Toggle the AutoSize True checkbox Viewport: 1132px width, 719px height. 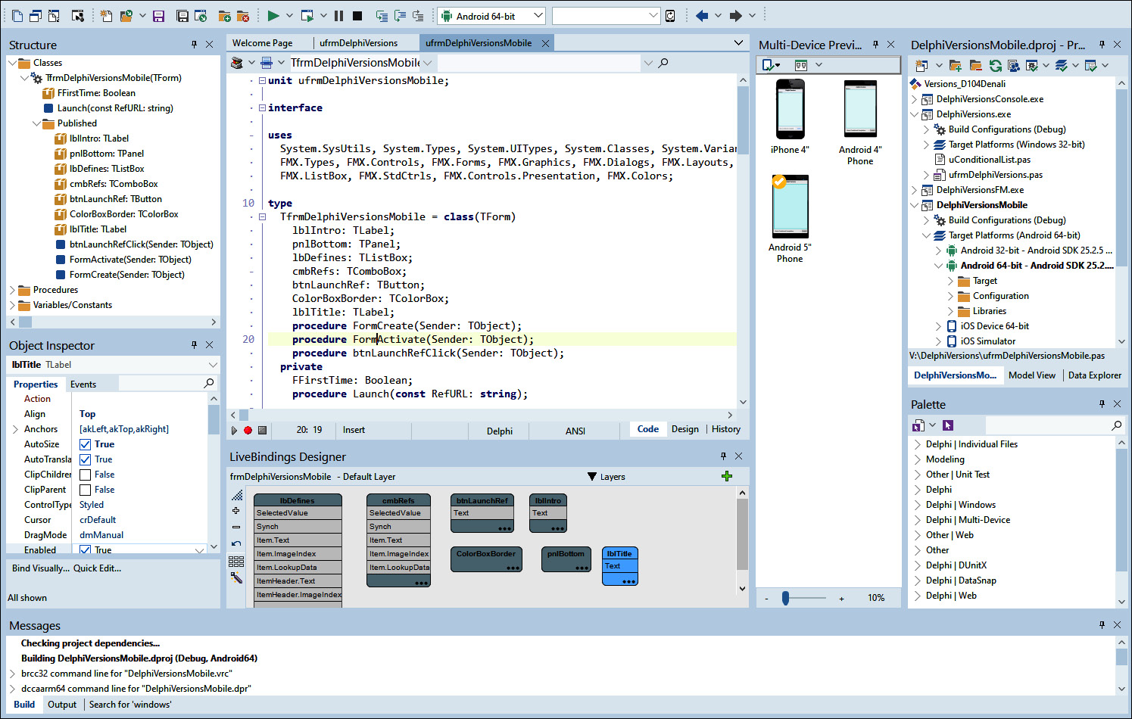tap(86, 444)
